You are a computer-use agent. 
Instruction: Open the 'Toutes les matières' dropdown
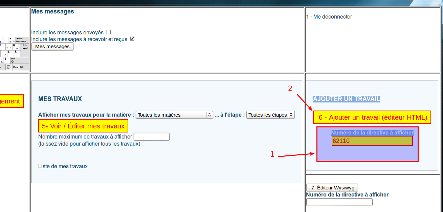174,115
